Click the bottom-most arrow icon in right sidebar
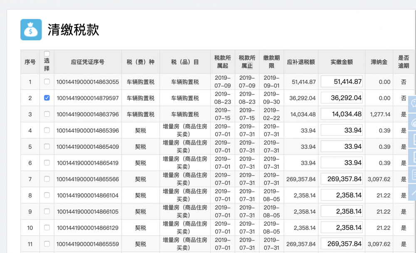This screenshot has height=253, width=416. [412, 191]
